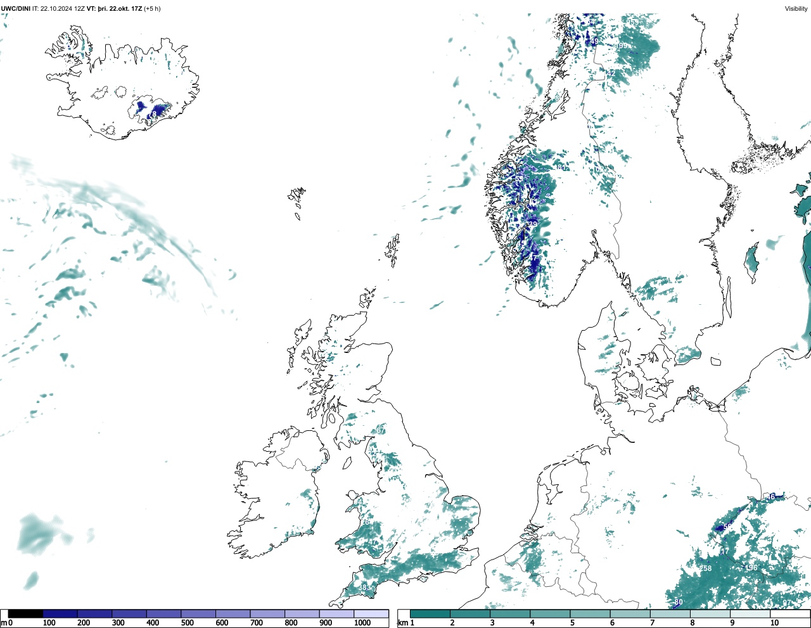Click the '67' value over northern England

[381, 431]
